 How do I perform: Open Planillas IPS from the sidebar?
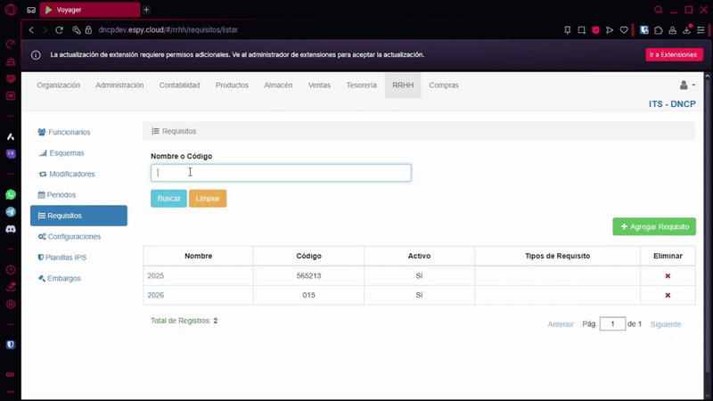[67, 257]
